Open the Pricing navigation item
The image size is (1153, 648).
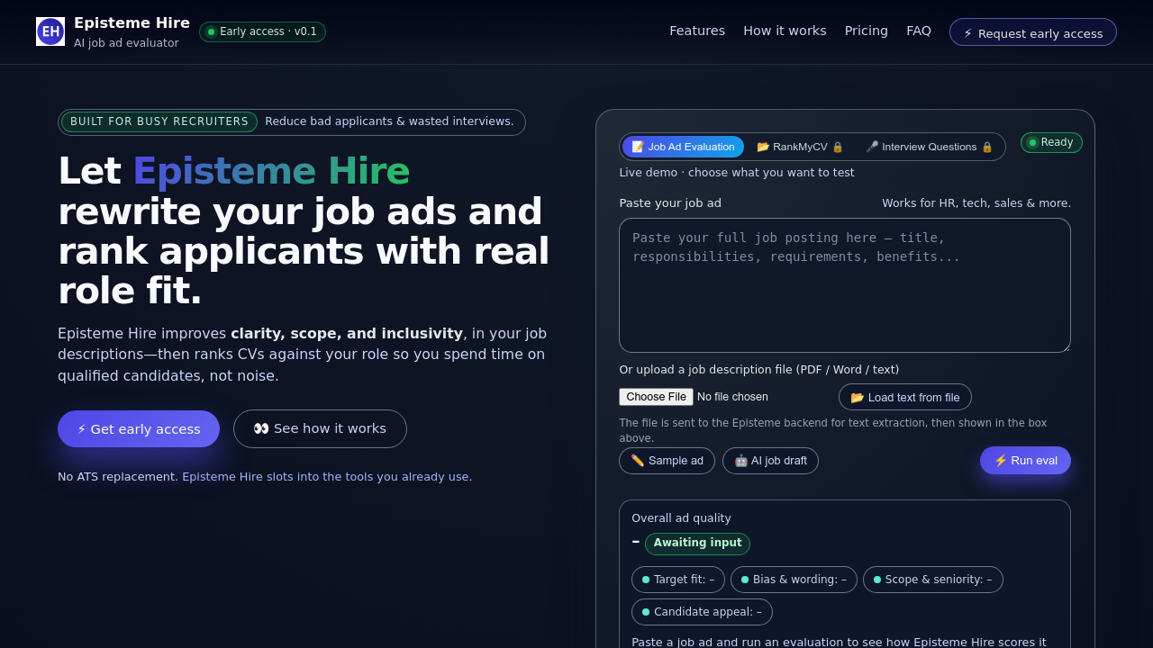(866, 30)
